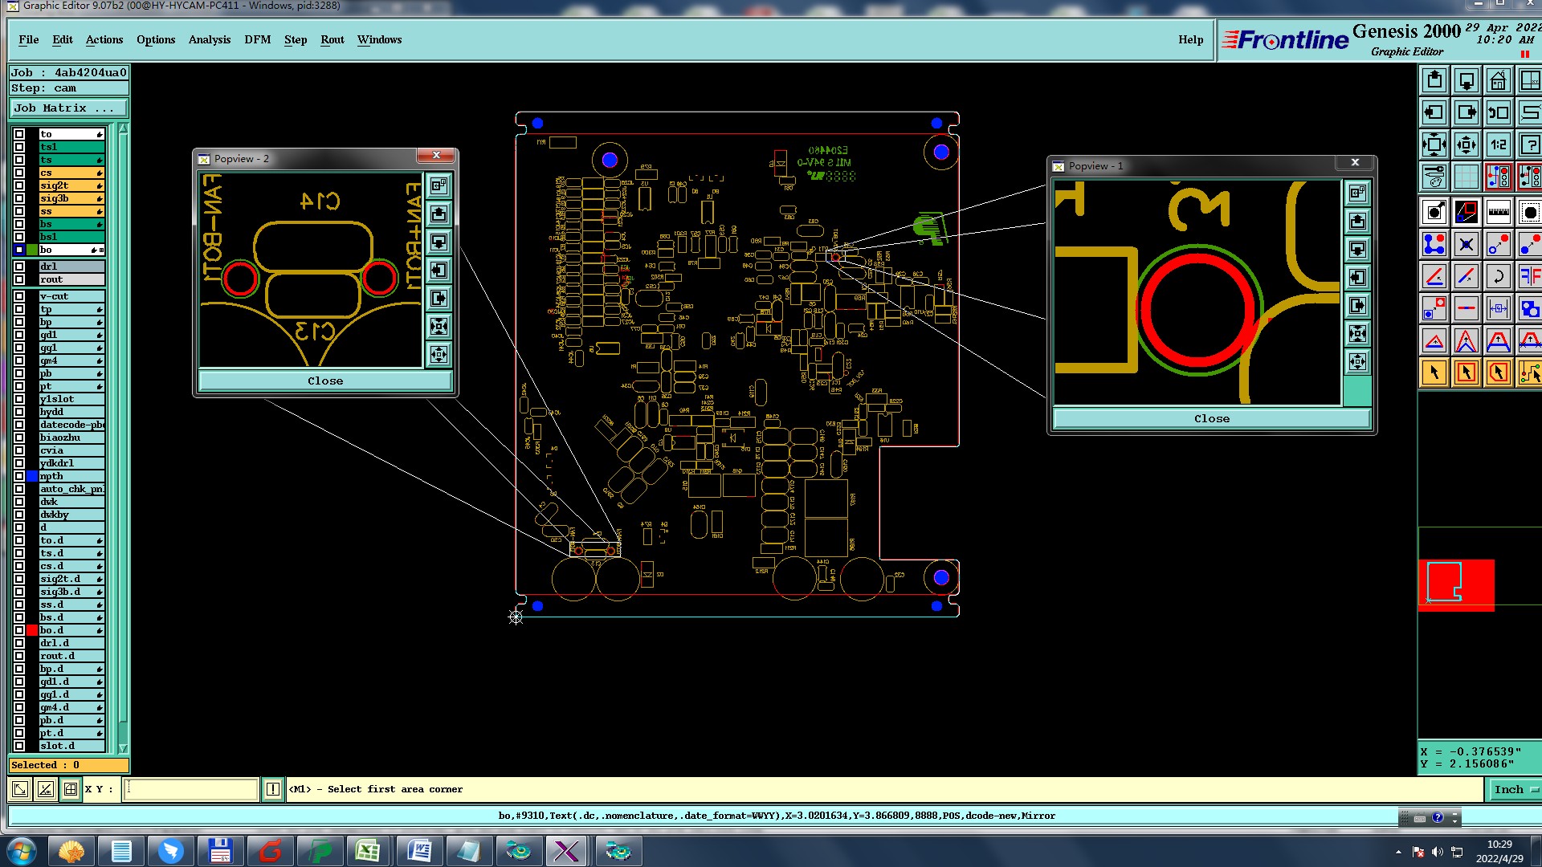Open the File menu

click(29, 39)
